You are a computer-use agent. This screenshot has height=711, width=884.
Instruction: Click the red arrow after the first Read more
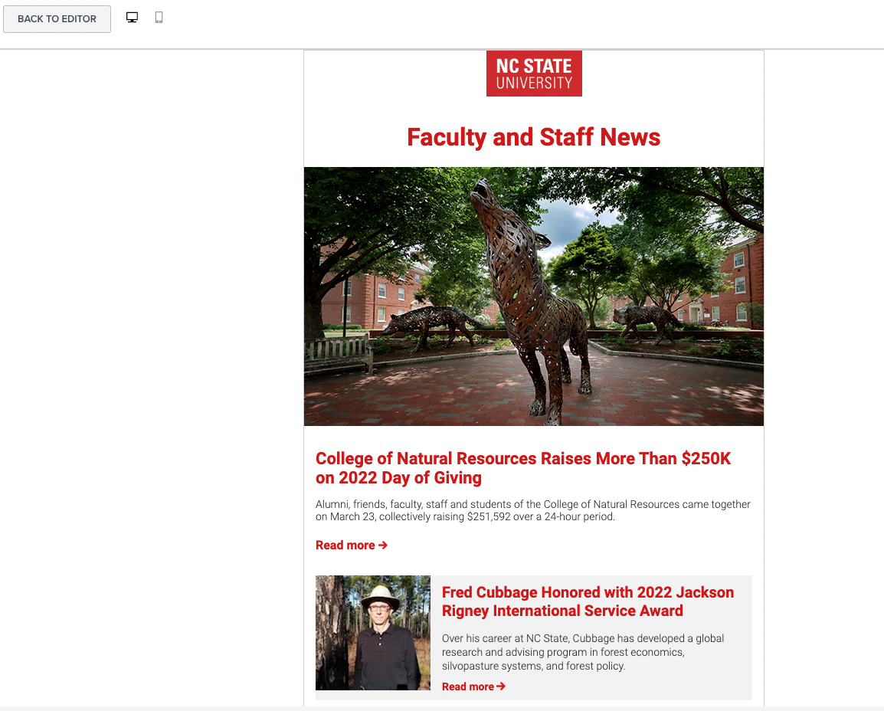tap(382, 545)
